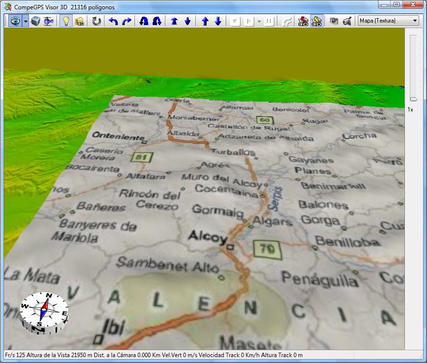Image resolution: width=427 pixels, height=363 pixels.
Task: Toggle the yellow 3D map layer button
Action: click(x=317, y=21)
